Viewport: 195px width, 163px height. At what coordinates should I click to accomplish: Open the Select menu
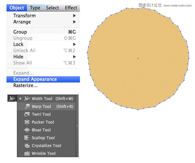click(x=52, y=8)
